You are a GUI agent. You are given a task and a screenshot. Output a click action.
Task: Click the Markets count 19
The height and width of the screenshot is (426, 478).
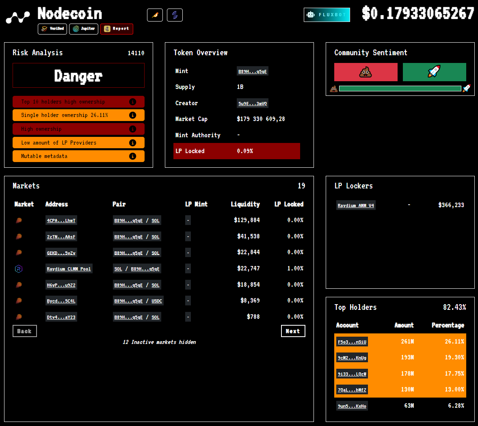pyautogui.click(x=301, y=186)
